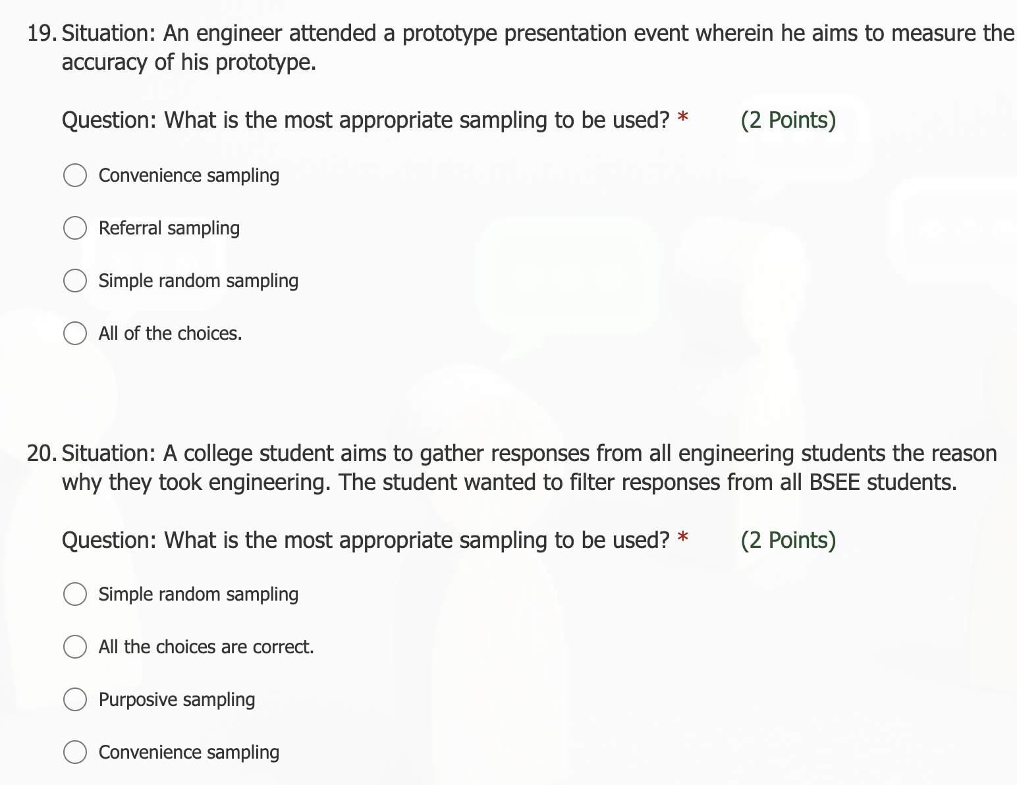Click the red asterisk next to question 19
This screenshot has width=1017, height=785.
682,119
